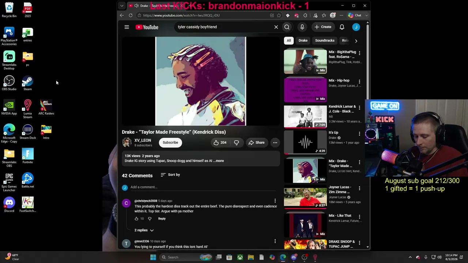This screenshot has width=468, height=263.
Task: Show more filter chips with right arrow
Action: pyautogui.click(x=356, y=41)
